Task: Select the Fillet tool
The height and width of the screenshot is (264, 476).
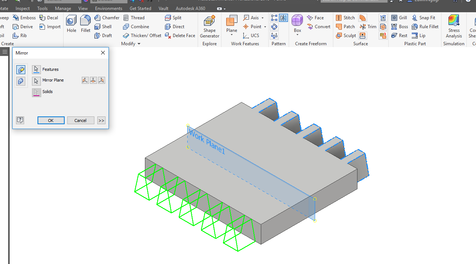Action: coord(85,24)
